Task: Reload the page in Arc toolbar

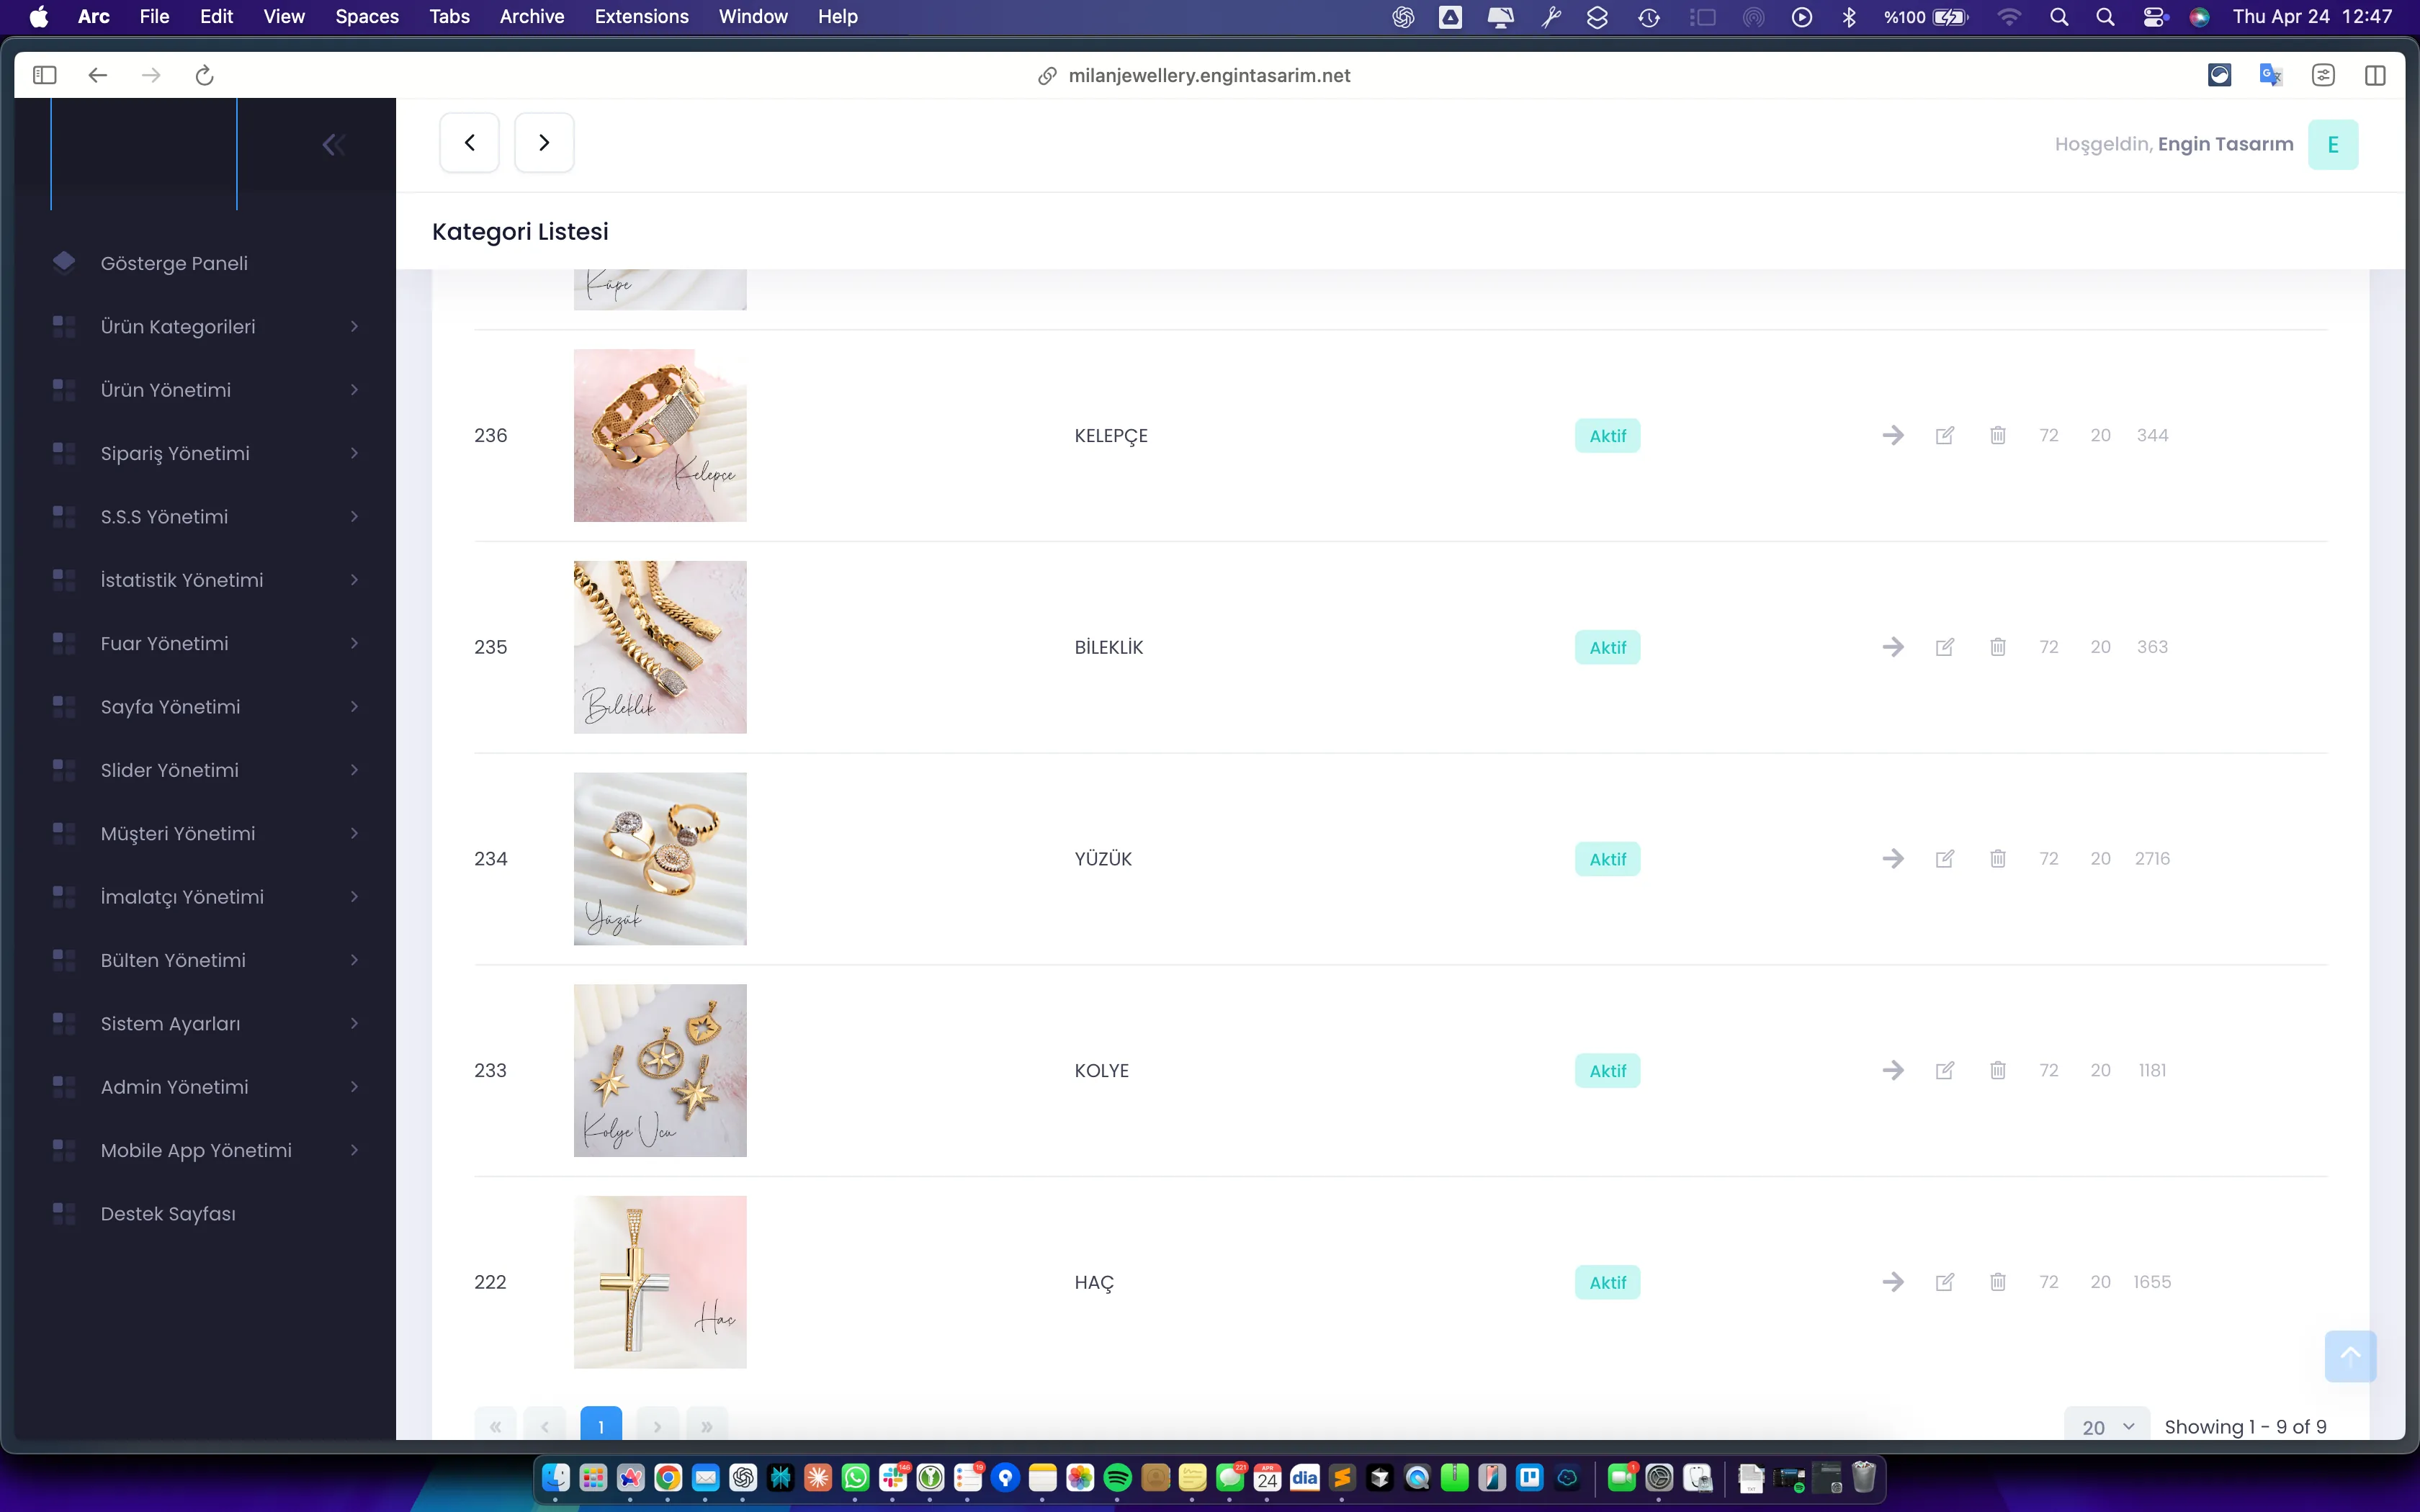Action: (204, 75)
